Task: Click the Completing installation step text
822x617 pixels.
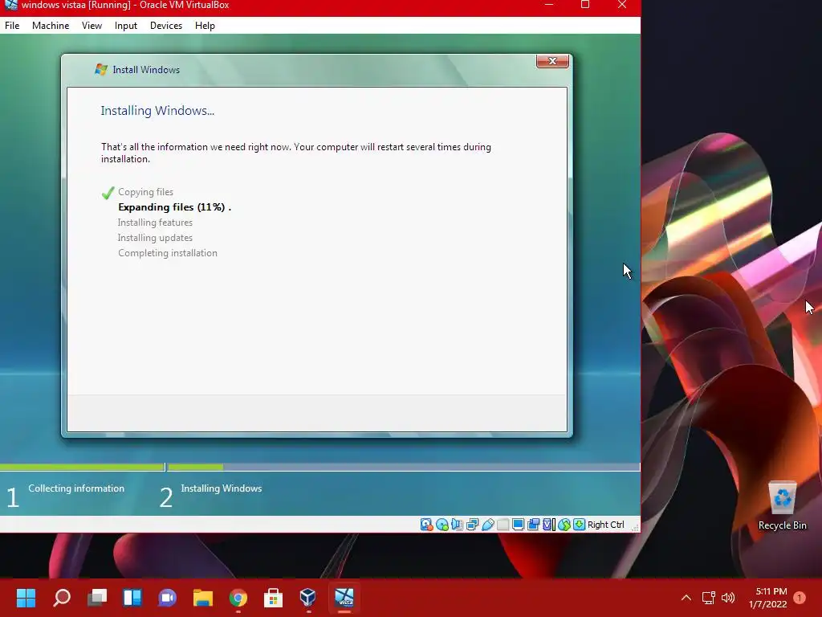Action: (x=167, y=253)
